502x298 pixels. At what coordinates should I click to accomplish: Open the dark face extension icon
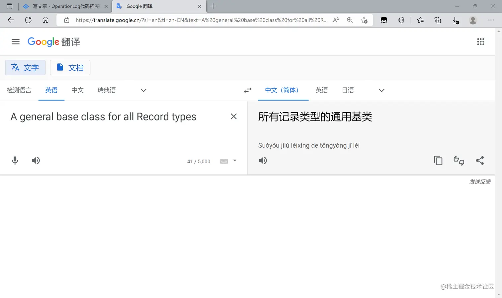(384, 20)
